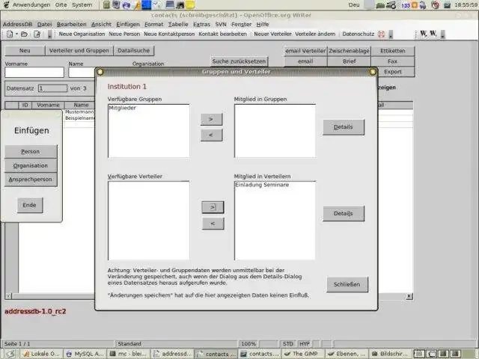Click the red circle tray icon
This screenshot has width=479, height=359.
(x=436, y=5)
